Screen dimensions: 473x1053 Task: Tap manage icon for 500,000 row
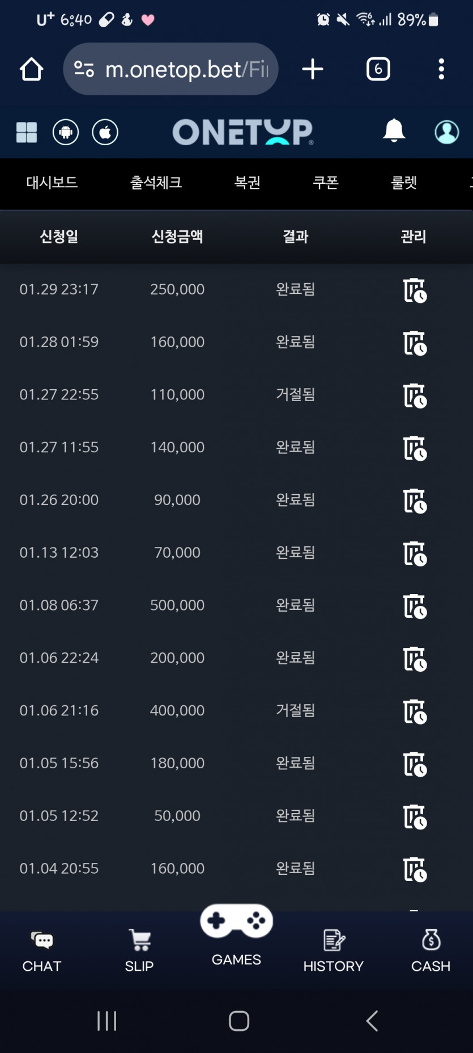pyautogui.click(x=415, y=606)
